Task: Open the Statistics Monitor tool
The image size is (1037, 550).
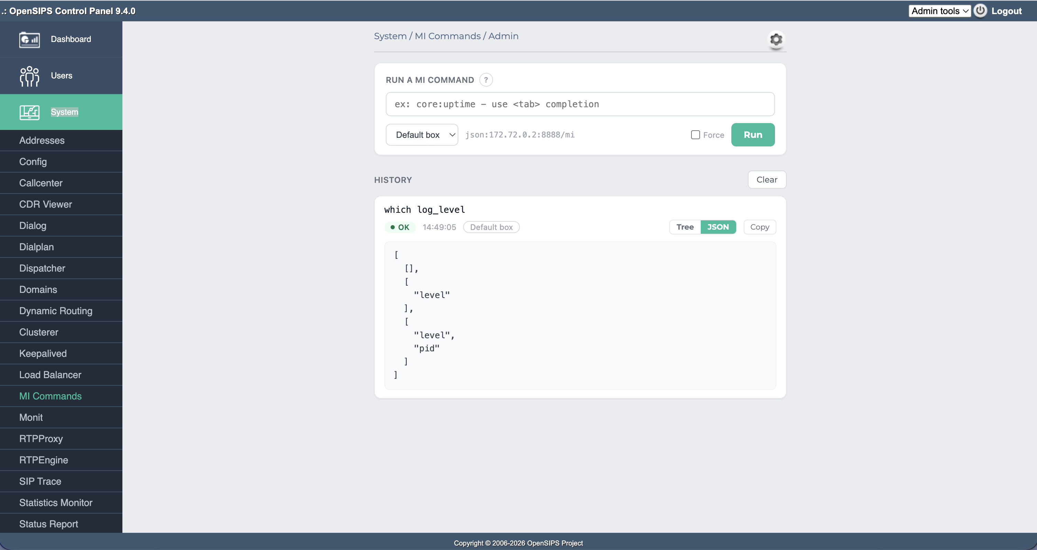Action: pyautogui.click(x=61, y=503)
